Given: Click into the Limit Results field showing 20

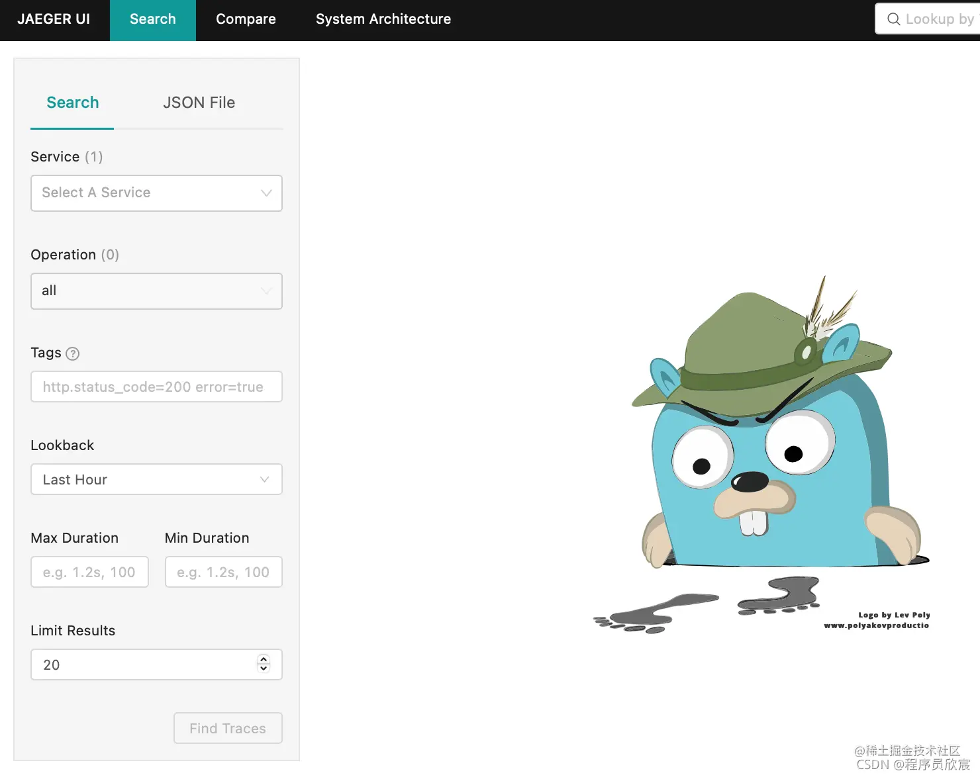Looking at the screenshot, I should [x=156, y=664].
